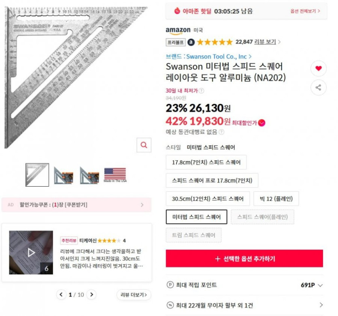
Task: Select 17.8cm(7인치) 스피드 스퀘어 option
Action: [x=206, y=162]
